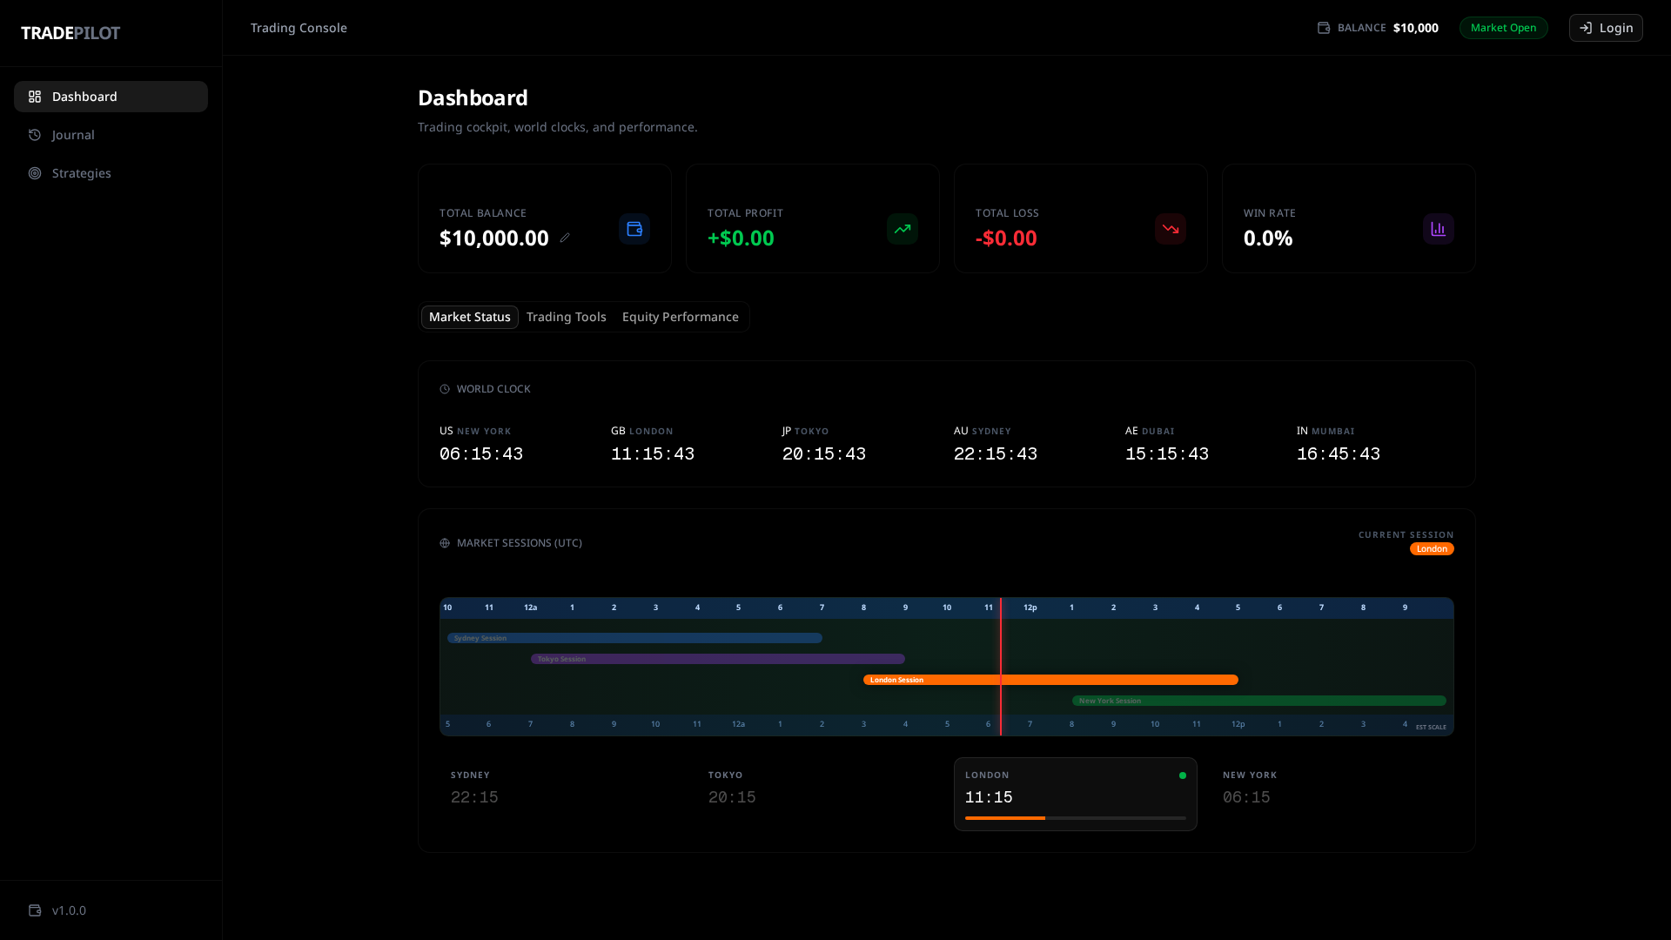Image resolution: width=1671 pixels, height=940 pixels.
Task: Click the green live dot on London card
Action: [1184, 775]
